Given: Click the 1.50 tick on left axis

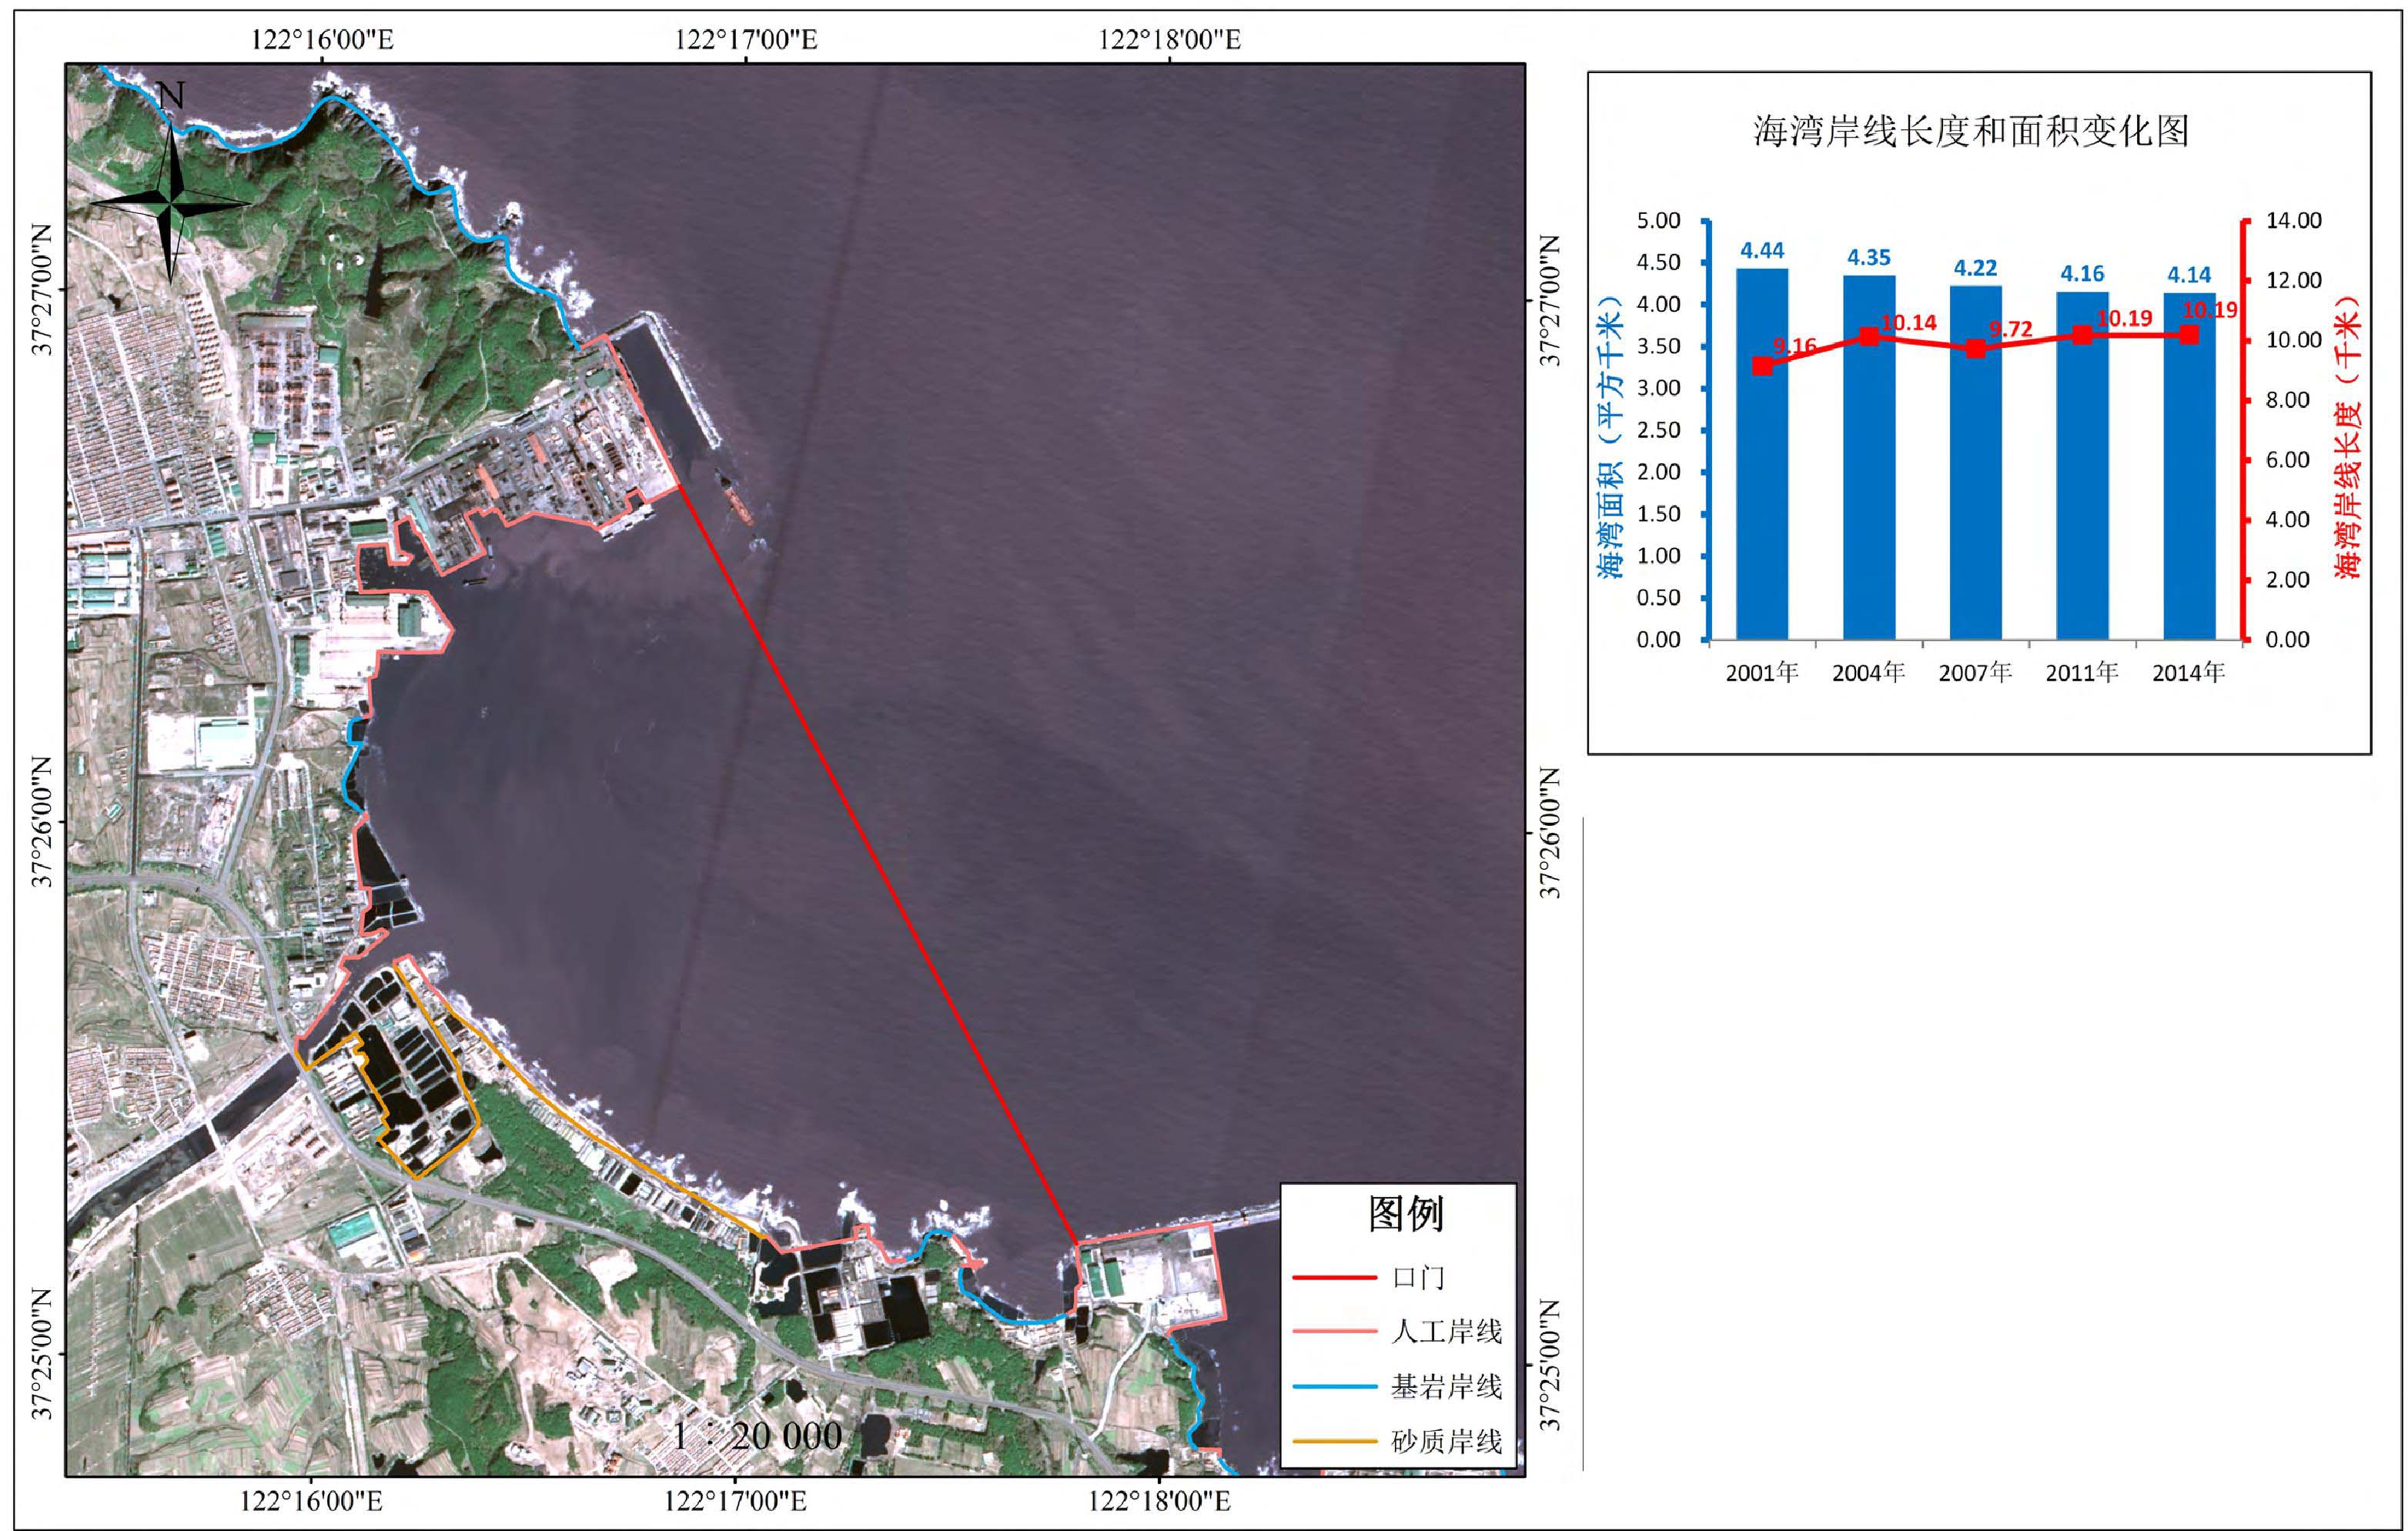Looking at the screenshot, I should 1658,514.
